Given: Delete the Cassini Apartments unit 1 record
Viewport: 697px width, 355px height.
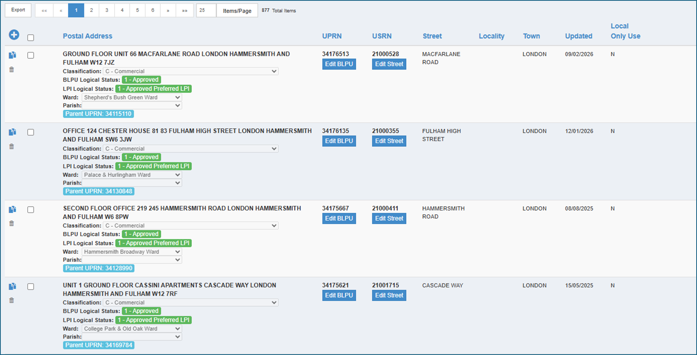Looking at the screenshot, I should (x=12, y=300).
